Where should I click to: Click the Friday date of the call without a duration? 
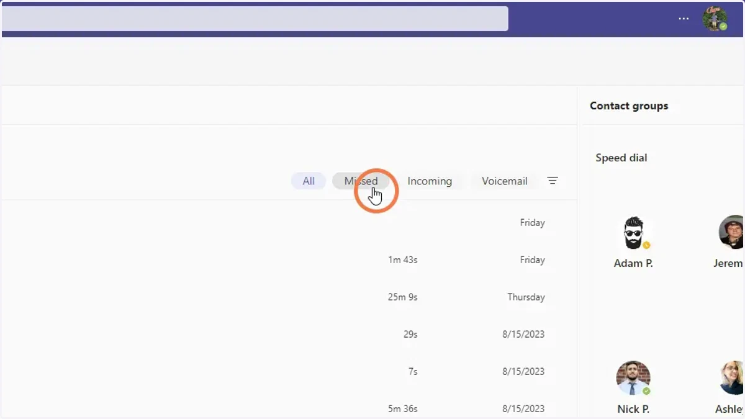(532, 222)
